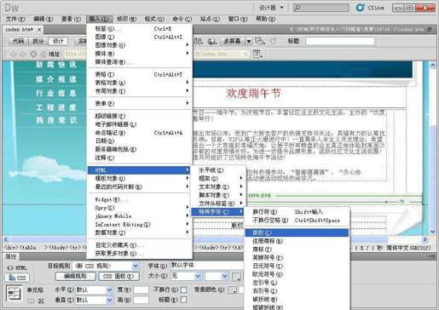The image size is (439, 310).
Task: Click the 媒介报道 navigation link
Action: coord(56,79)
